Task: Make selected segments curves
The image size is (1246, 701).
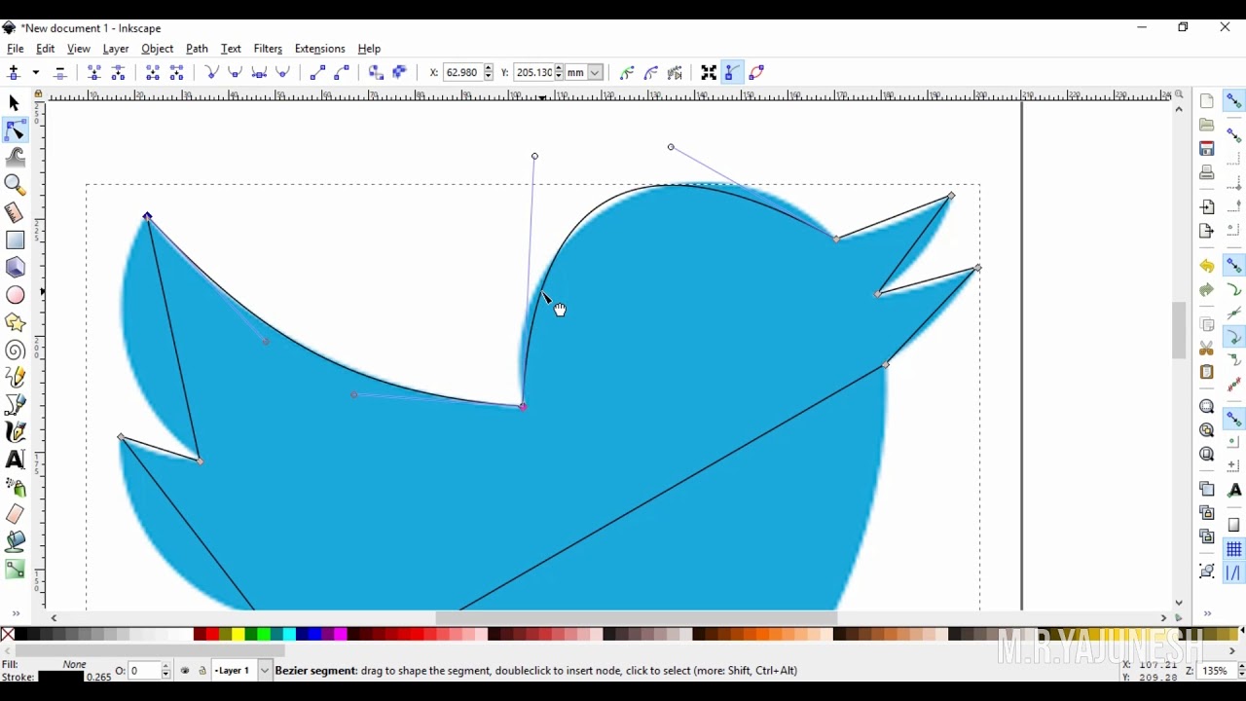Action: pyautogui.click(x=342, y=73)
